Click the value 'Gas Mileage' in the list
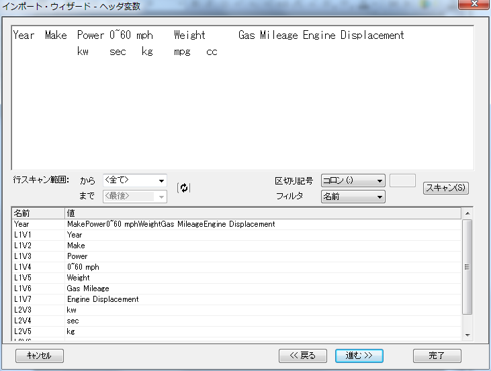491x371 pixels. click(88, 288)
